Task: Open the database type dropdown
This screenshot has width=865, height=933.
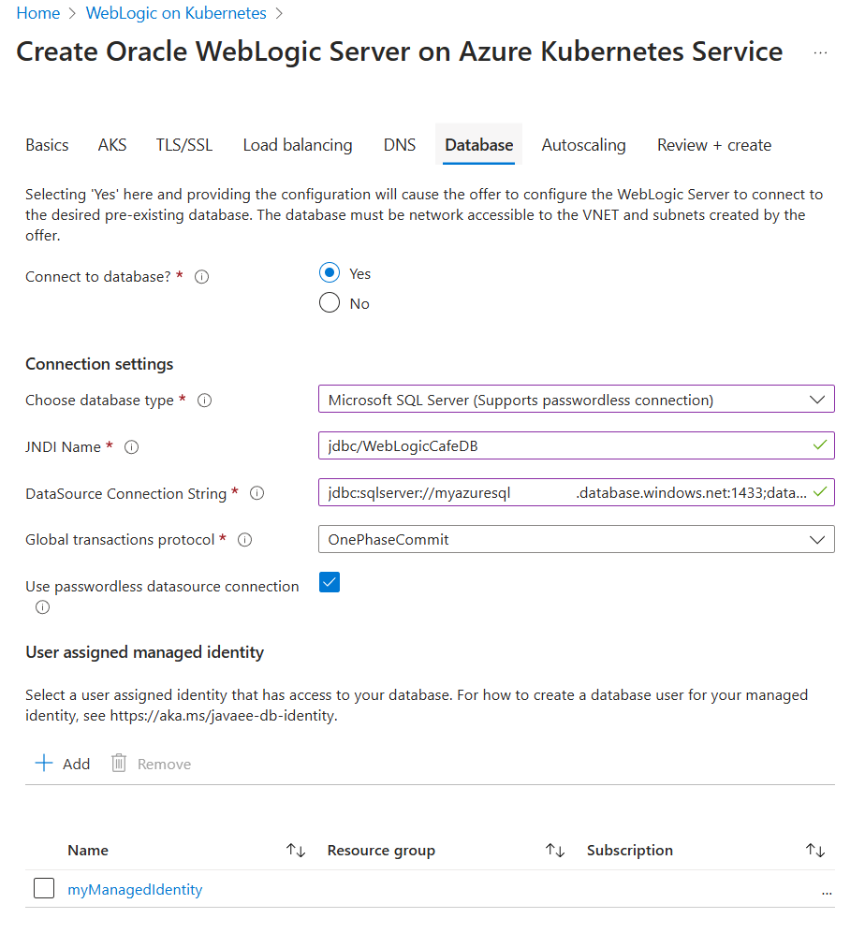Action: (x=813, y=399)
